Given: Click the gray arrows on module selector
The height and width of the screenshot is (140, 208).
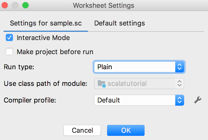Looking at the screenshot, I should [x=179, y=84].
